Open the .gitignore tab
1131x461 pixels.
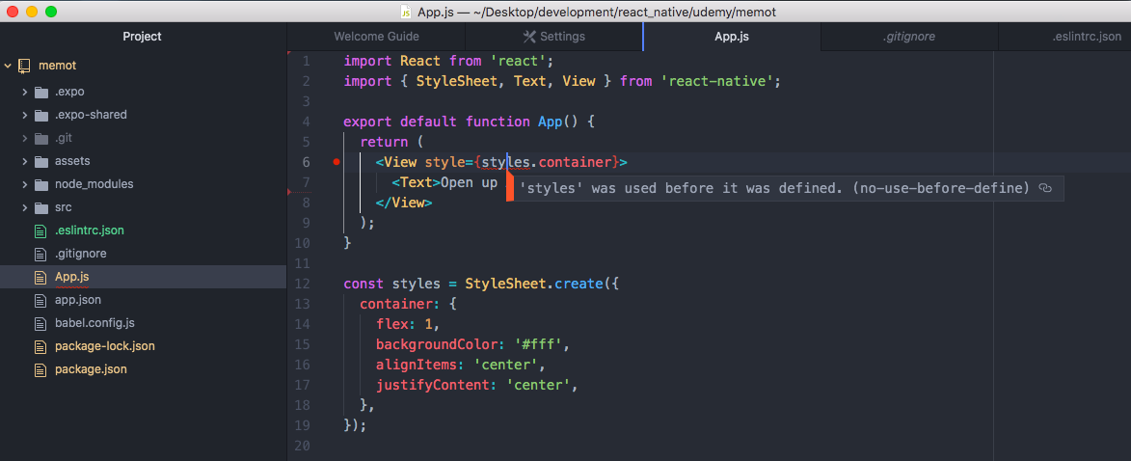coord(908,37)
